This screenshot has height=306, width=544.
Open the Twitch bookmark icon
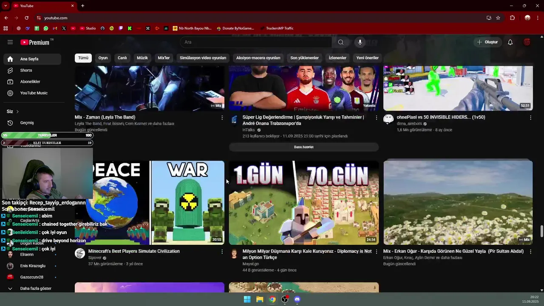tap(121, 28)
